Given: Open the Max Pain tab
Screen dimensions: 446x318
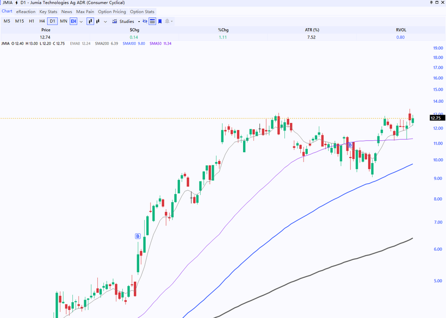Looking at the screenshot, I should click(x=85, y=11).
